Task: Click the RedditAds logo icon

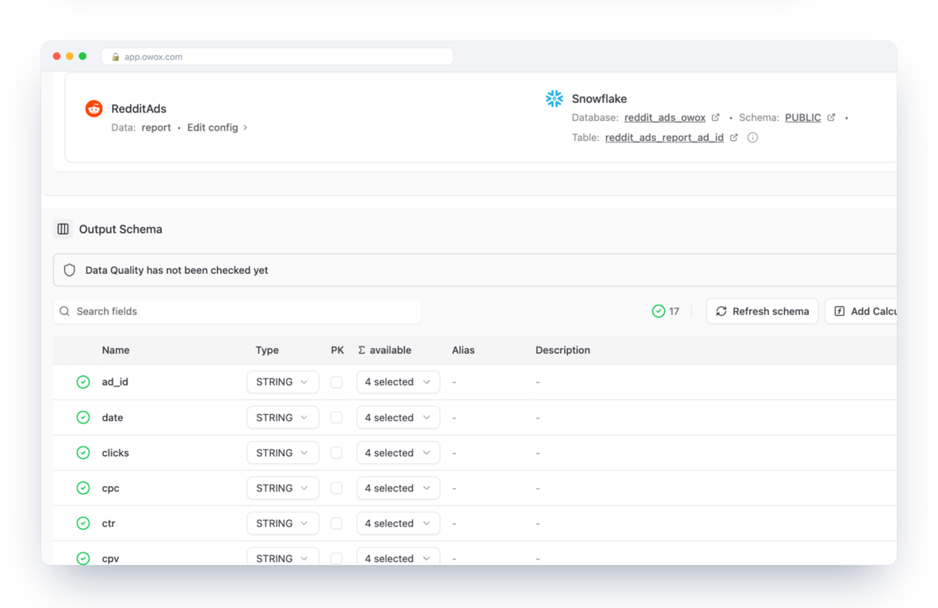Action: tap(94, 108)
